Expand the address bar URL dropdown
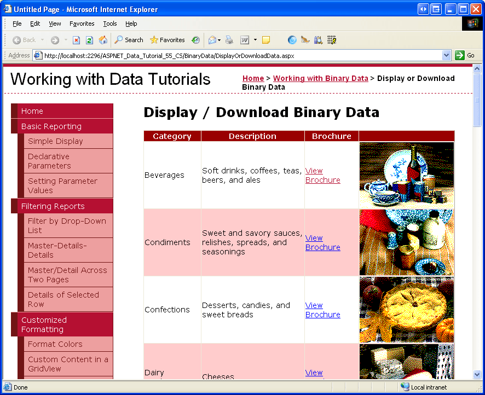The height and width of the screenshot is (395, 485). coord(446,55)
